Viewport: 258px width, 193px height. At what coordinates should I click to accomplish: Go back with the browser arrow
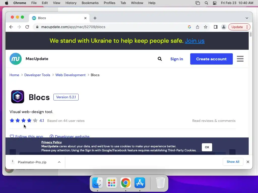[11, 27]
